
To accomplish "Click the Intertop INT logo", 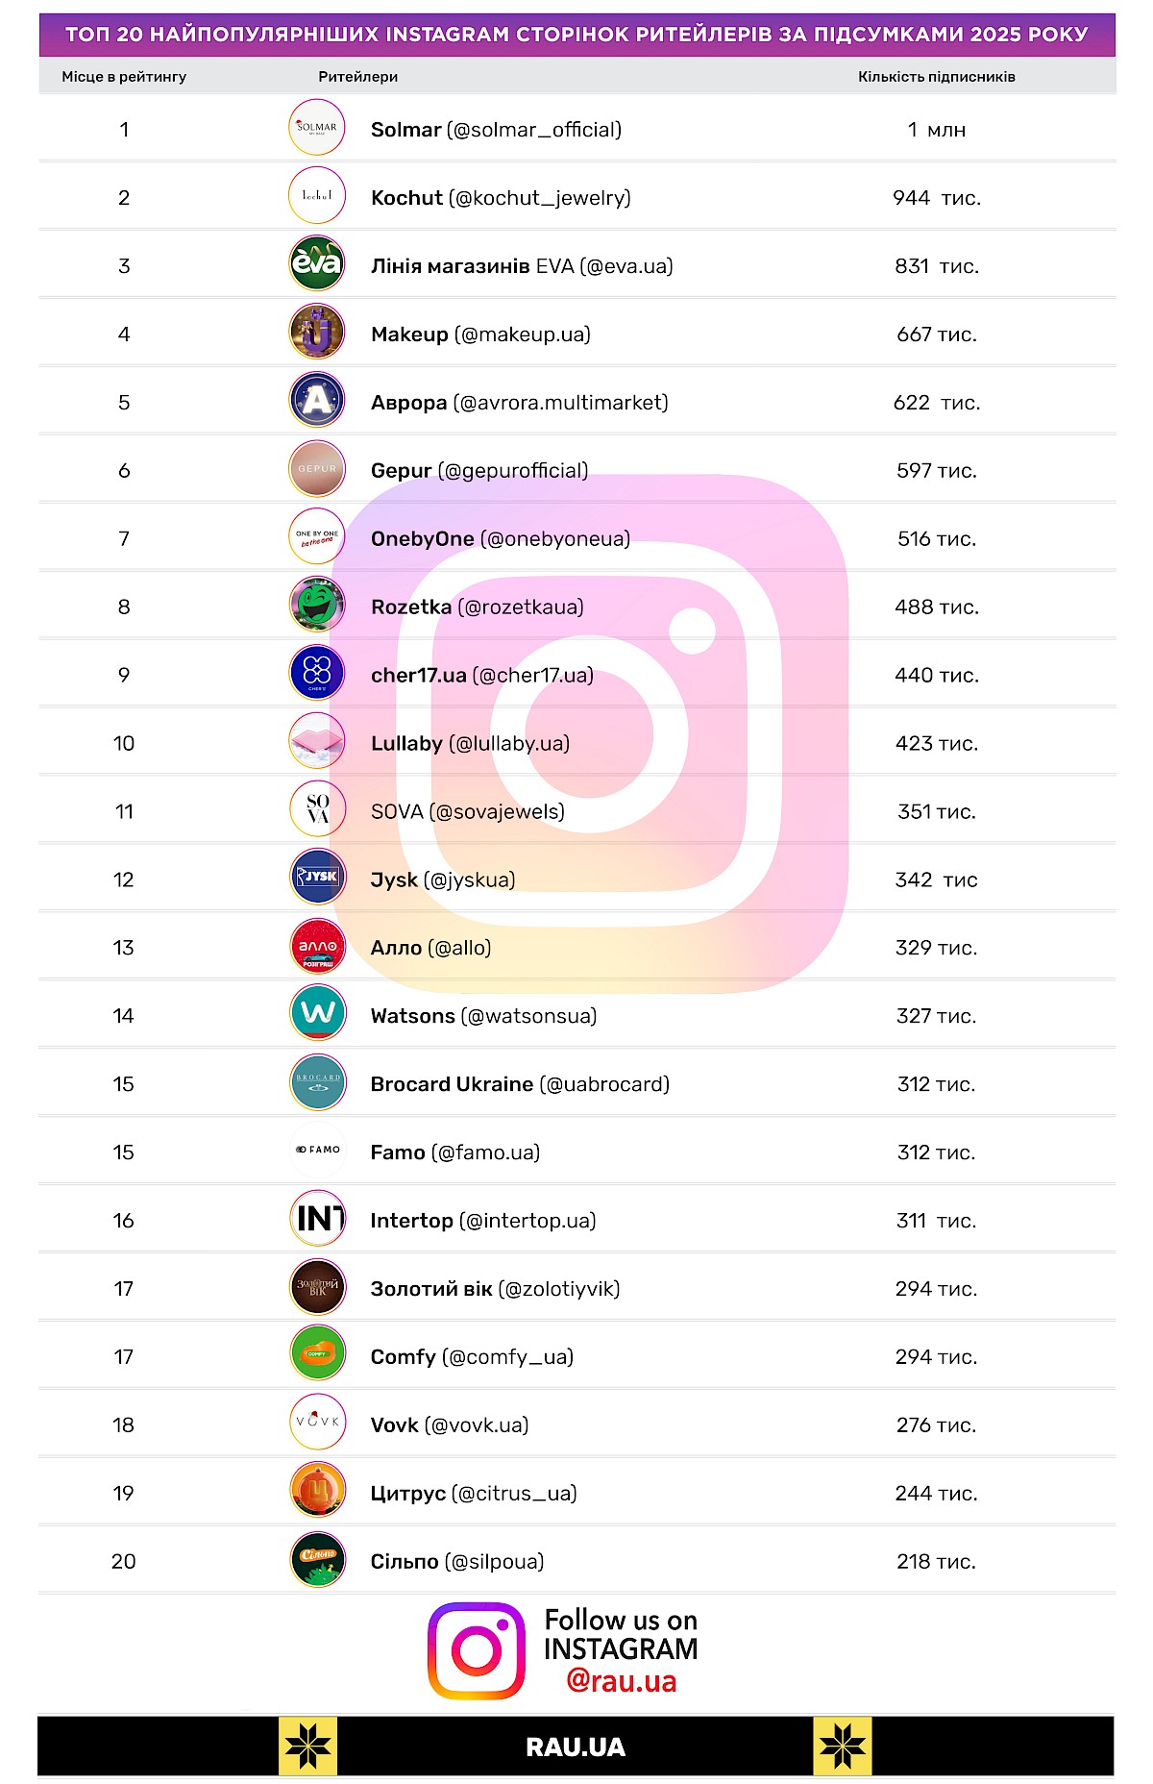I will 317,1219.
